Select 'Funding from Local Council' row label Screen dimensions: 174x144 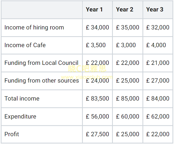(x=41, y=63)
